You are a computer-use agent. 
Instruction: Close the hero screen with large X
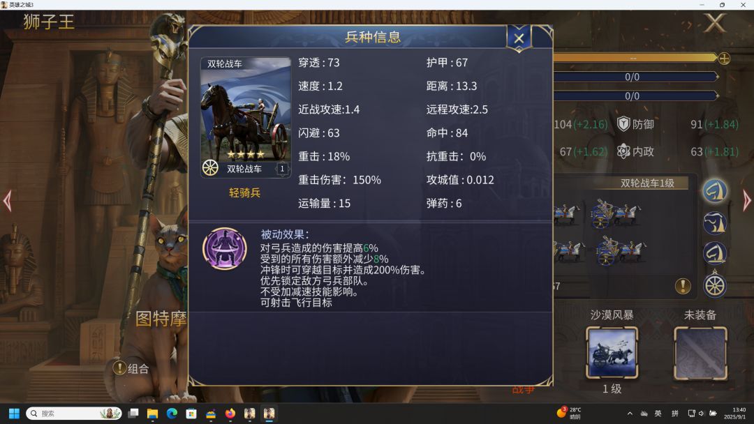[x=715, y=22]
